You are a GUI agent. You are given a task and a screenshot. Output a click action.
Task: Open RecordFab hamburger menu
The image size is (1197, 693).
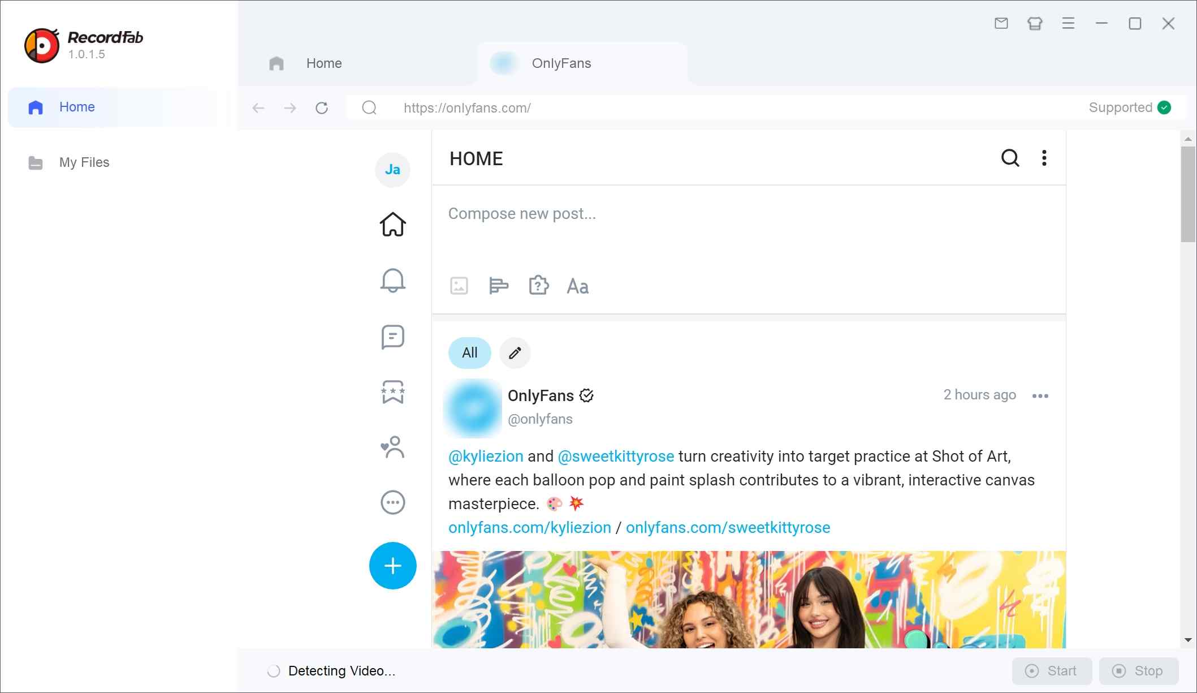[1068, 23]
